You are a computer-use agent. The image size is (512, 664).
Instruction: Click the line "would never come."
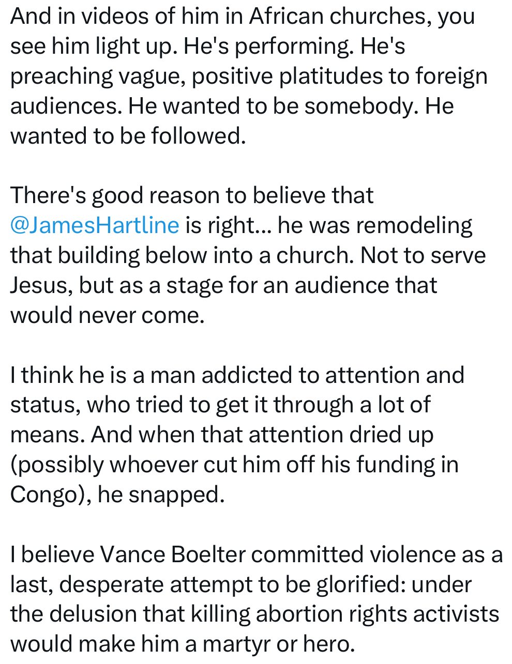[x=108, y=315]
